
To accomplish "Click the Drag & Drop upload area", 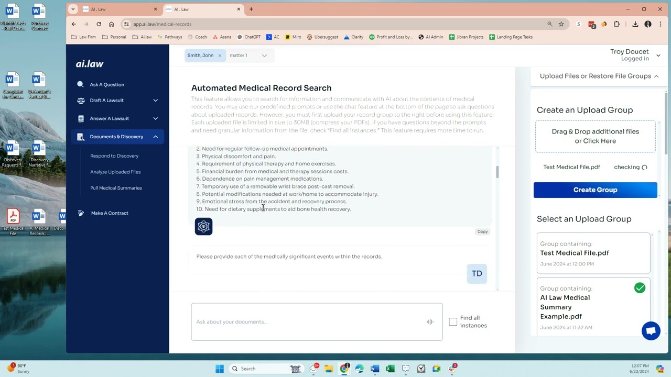I will pyautogui.click(x=595, y=136).
